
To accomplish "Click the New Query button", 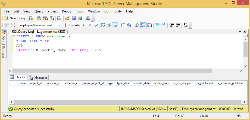I will tap(15, 18).
